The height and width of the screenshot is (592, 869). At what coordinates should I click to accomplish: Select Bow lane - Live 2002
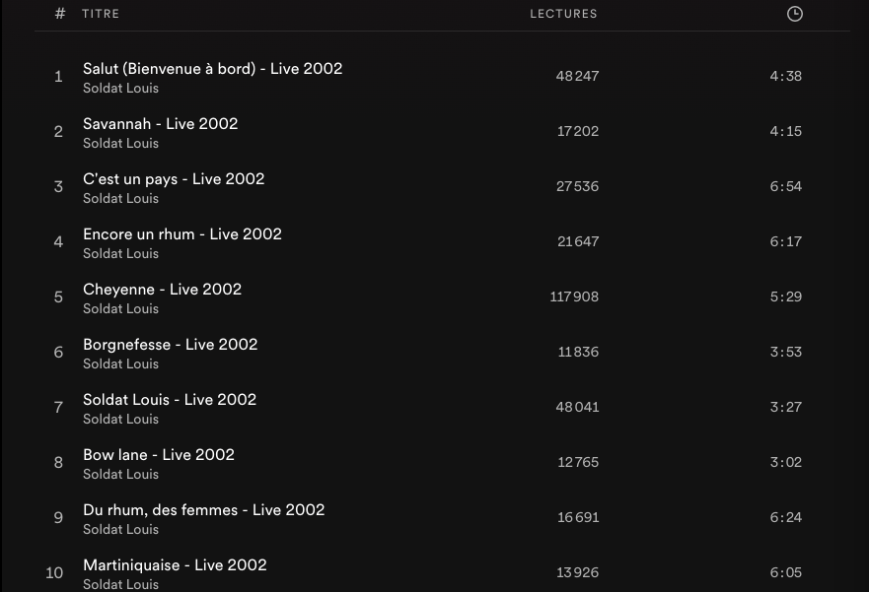(158, 455)
